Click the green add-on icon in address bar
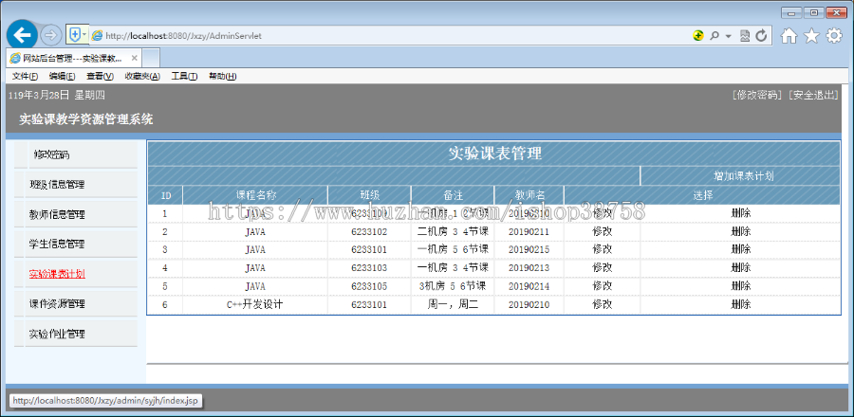Image resolution: width=854 pixels, height=417 pixels. [x=697, y=36]
